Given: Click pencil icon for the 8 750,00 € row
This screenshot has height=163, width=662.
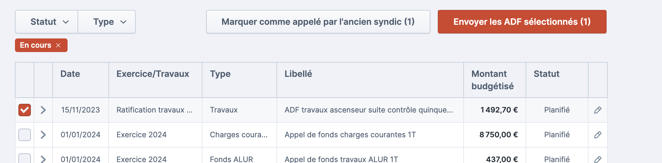Looking at the screenshot, I should (x=598, y=135).
